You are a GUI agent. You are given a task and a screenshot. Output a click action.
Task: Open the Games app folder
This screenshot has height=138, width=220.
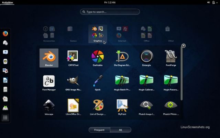click(73, 34)
